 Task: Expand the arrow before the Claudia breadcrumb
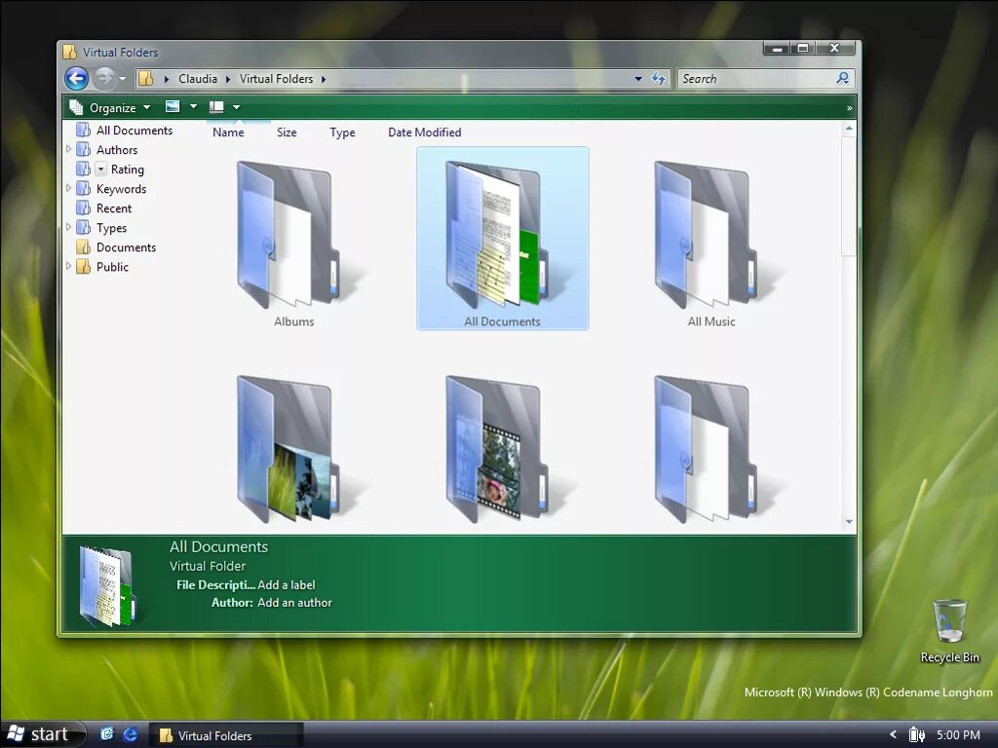pos(166,80)
